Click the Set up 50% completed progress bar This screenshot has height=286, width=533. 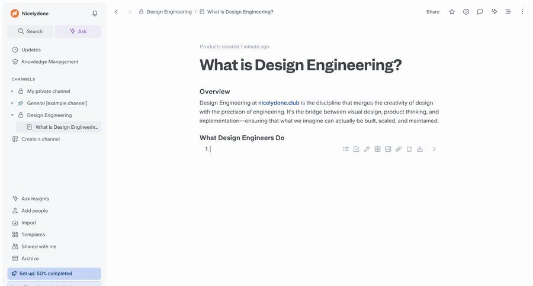[x=54, y=274]
